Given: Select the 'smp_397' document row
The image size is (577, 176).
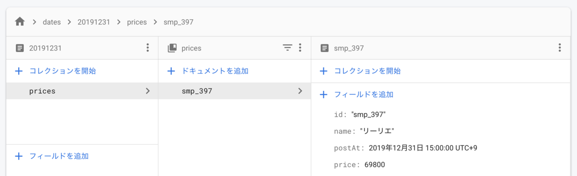Looking at the screenshot, I should [235, 91].
